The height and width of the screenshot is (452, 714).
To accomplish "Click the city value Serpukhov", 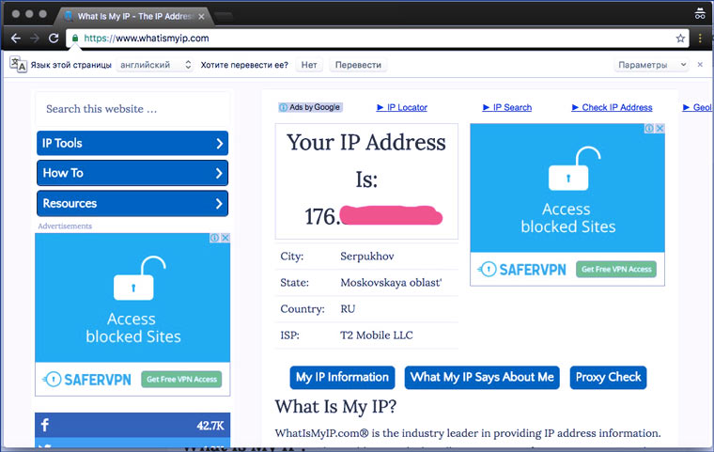I will pyautogui.click(x=367, y=257).
